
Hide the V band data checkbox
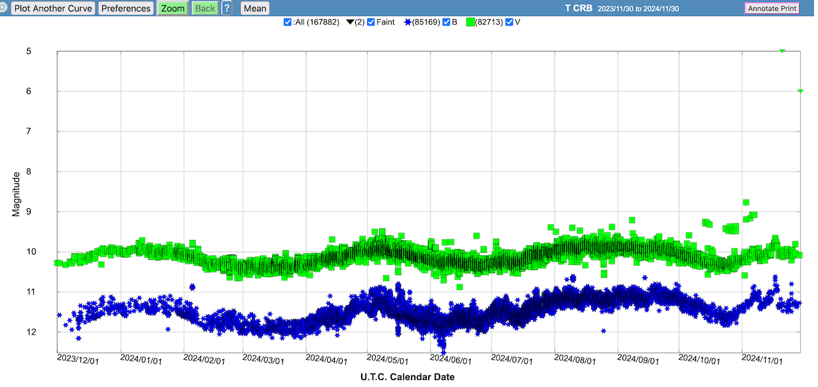509,22
